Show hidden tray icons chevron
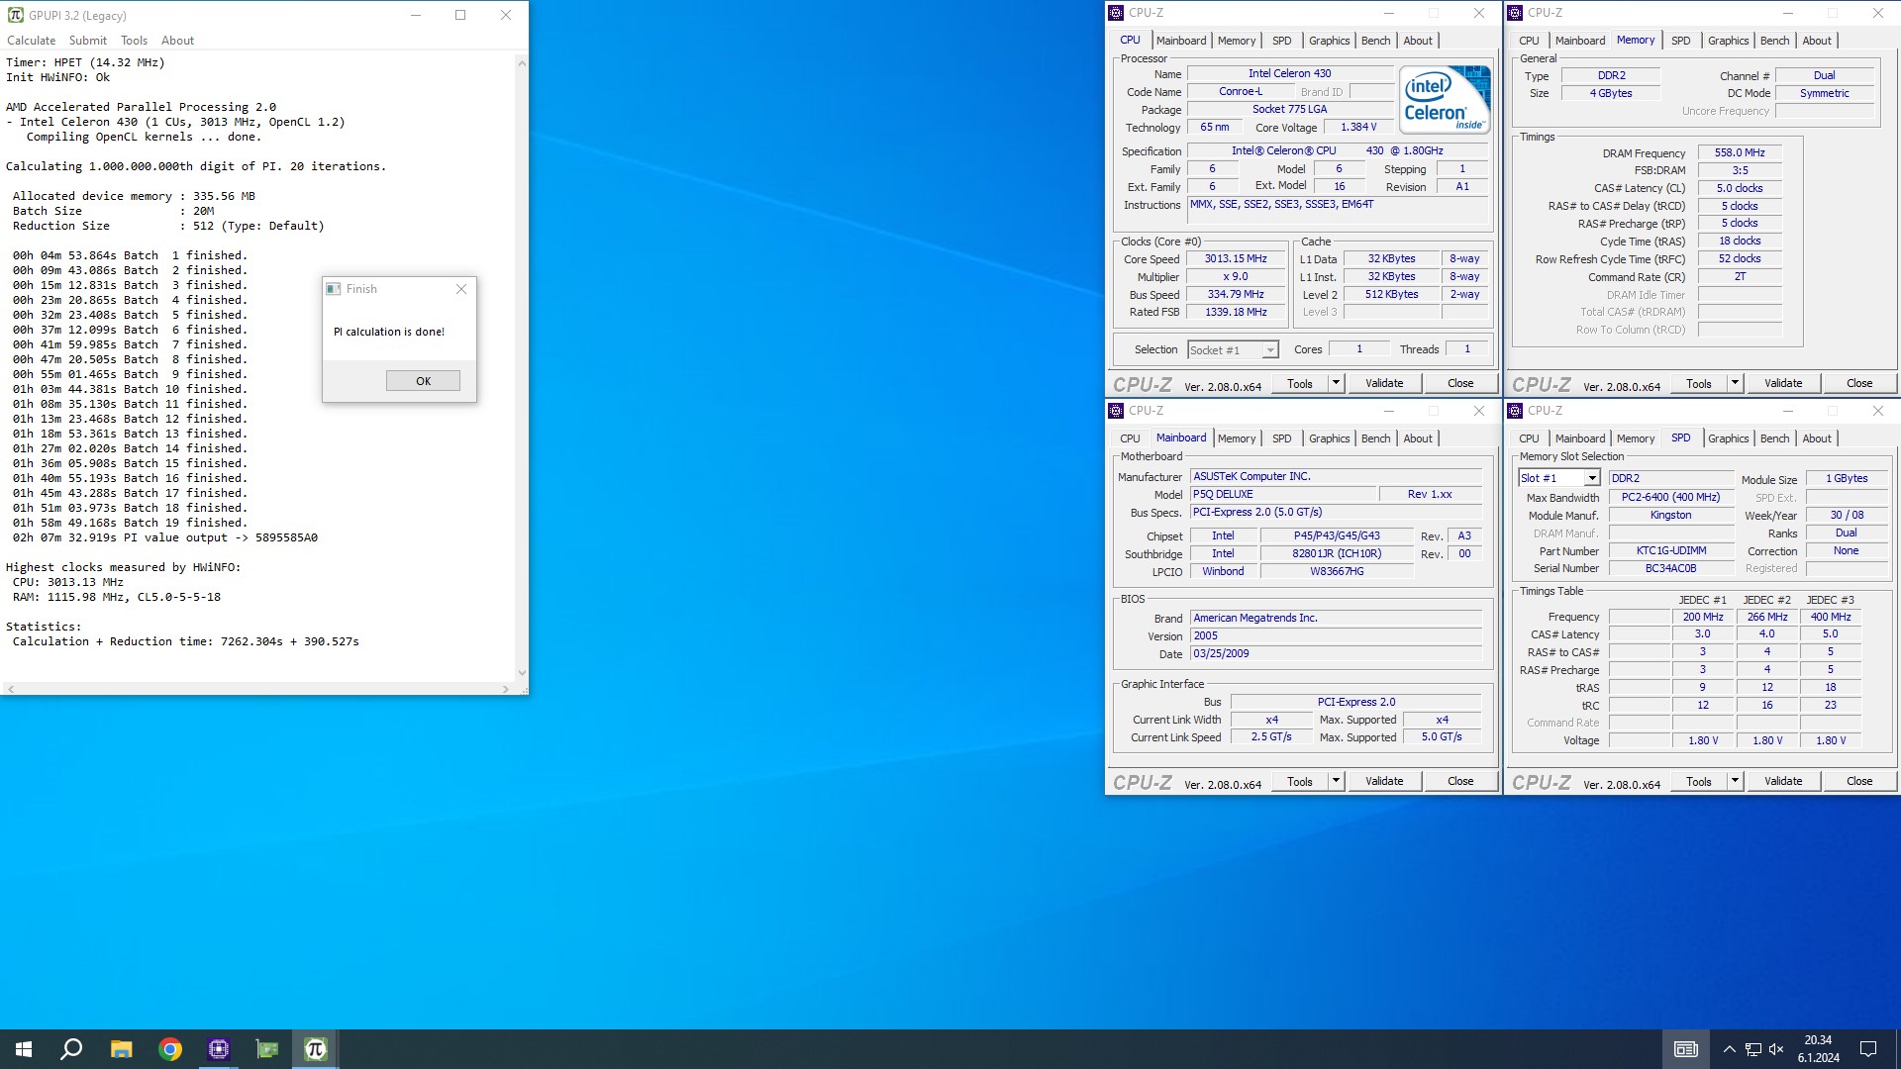Image resolution: width=1901 pixels, height=1069 pixels. tap(1729, 1049)
